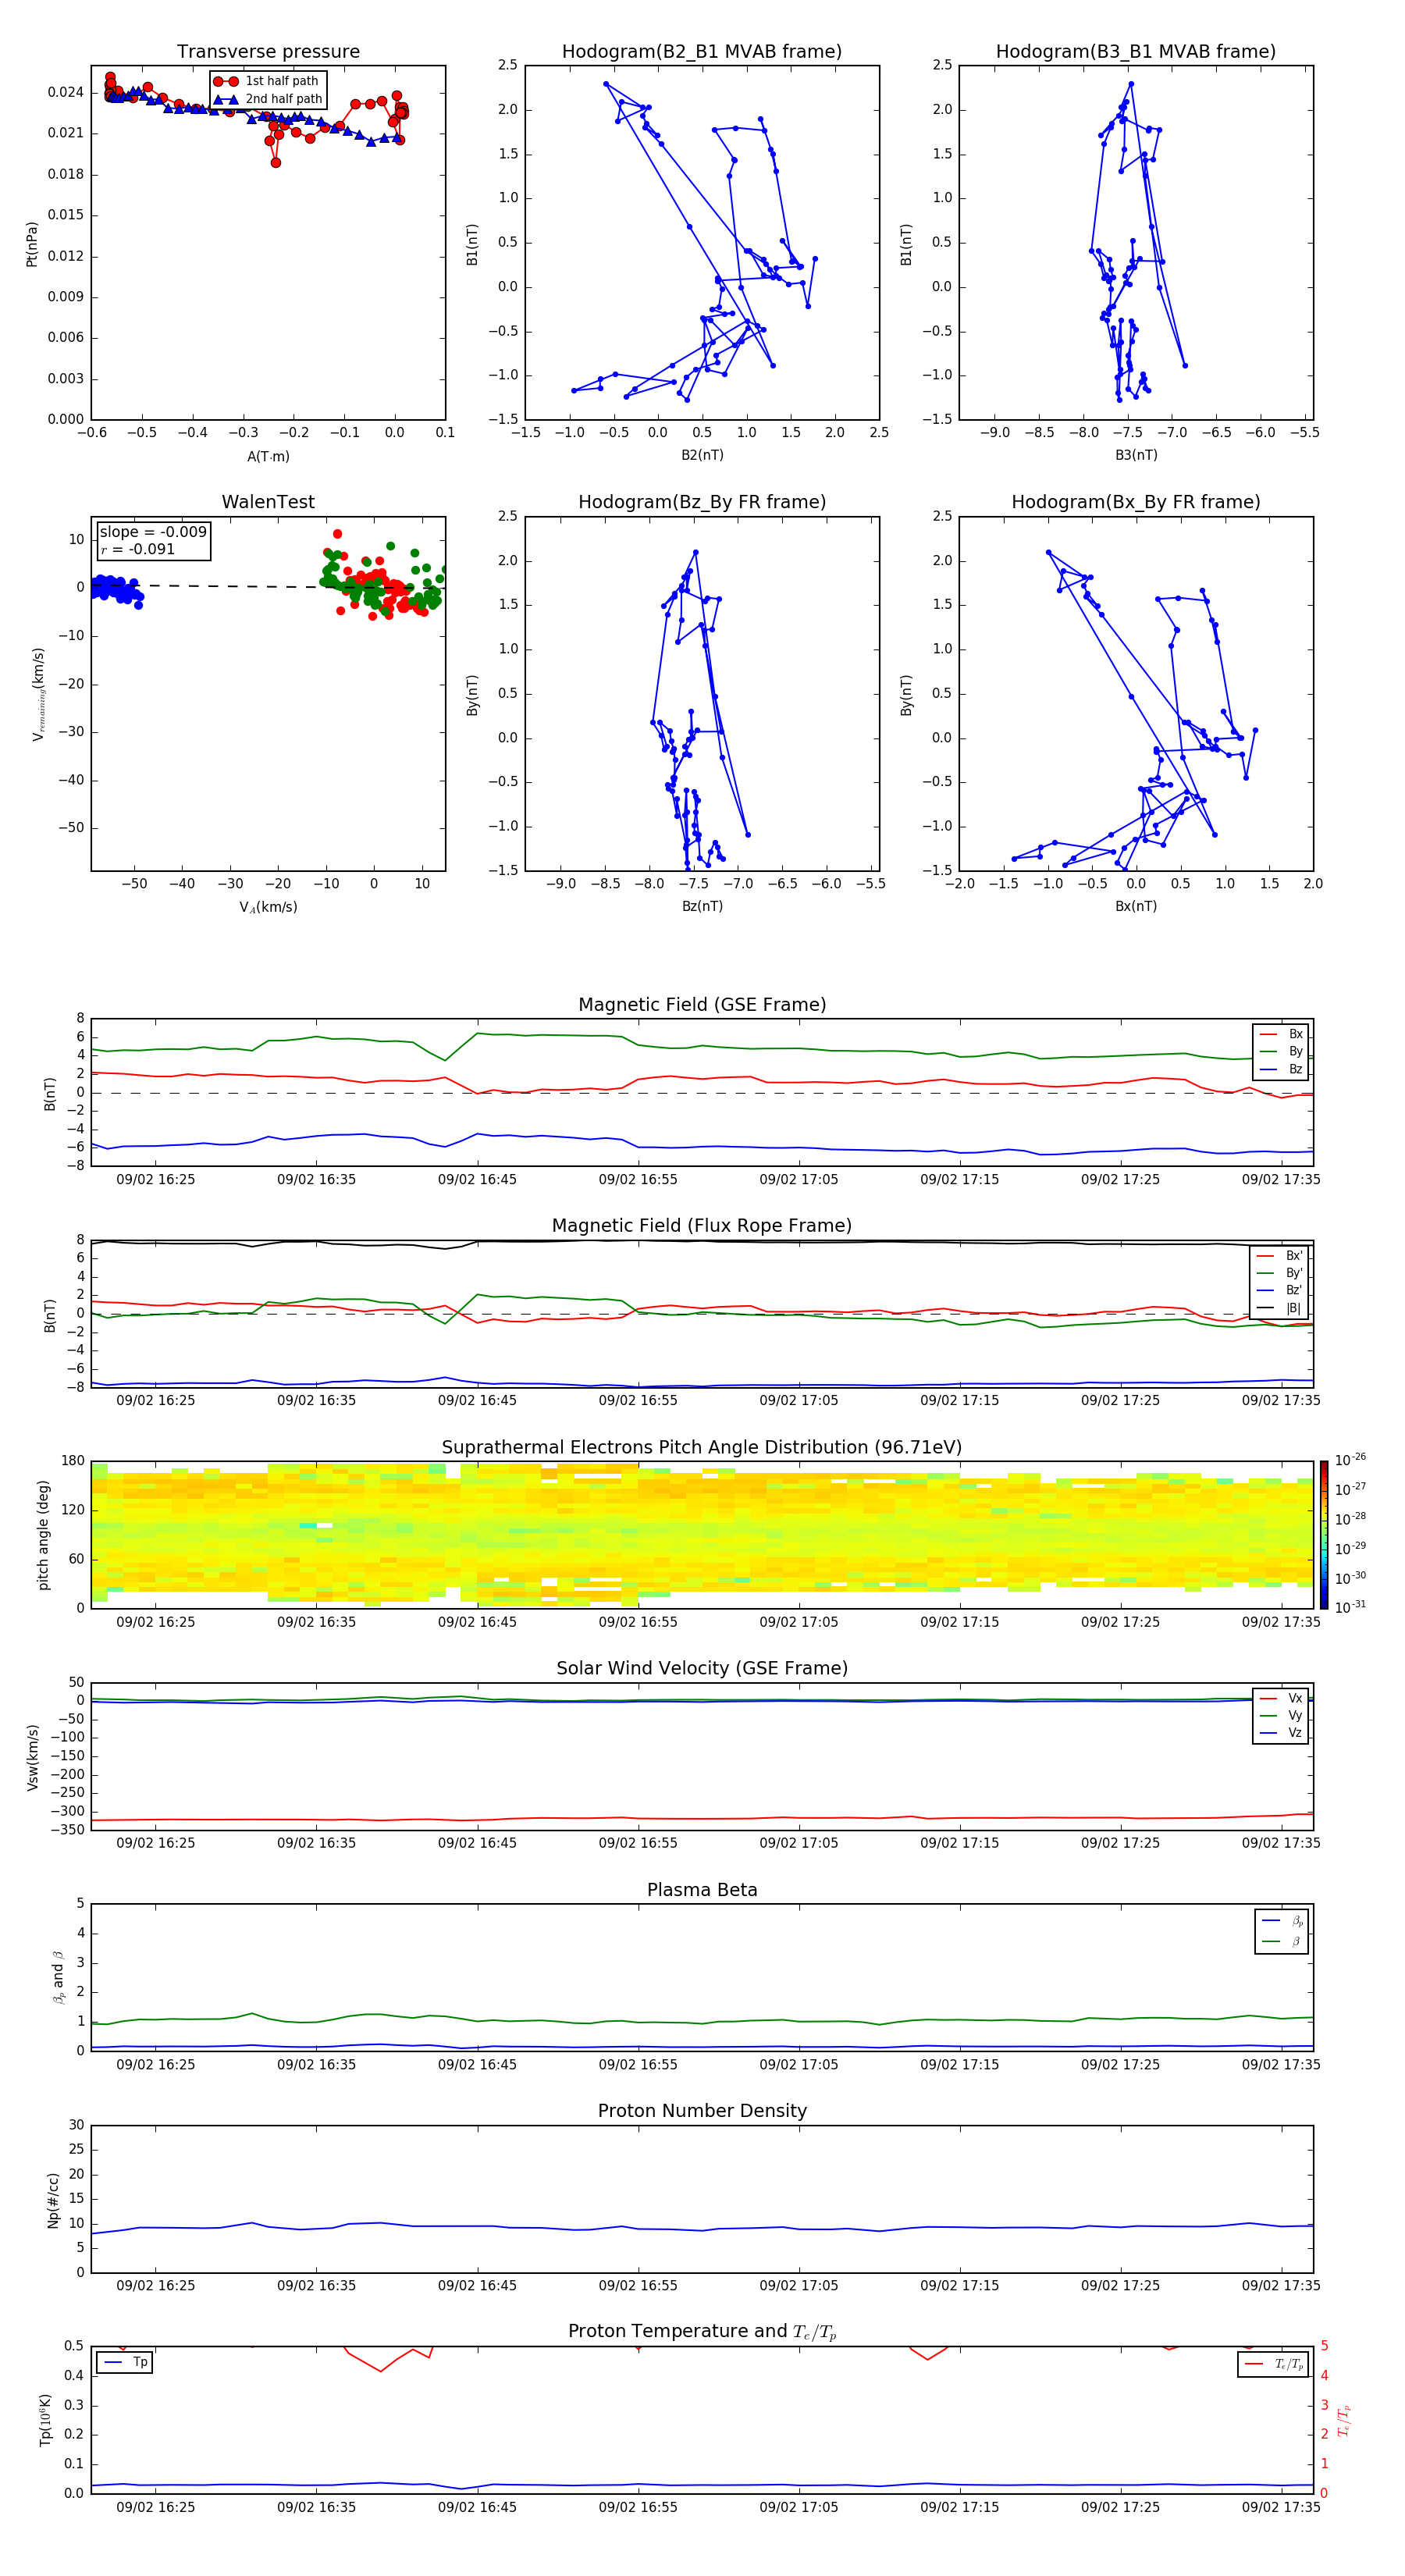Click the 'Transverse pressure' plot title

(268, 52)
